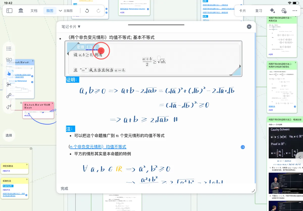
Task: Collapse branch circle above 待定系数法 card
Action: click(31, 149)
